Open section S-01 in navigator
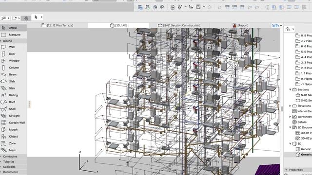Viewport: 312px width, 175px height. click(x=304, y=95)
